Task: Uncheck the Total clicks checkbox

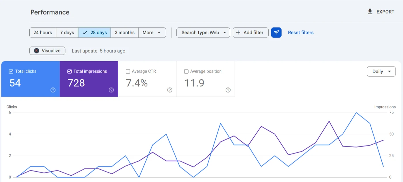Action: [11, 71]
